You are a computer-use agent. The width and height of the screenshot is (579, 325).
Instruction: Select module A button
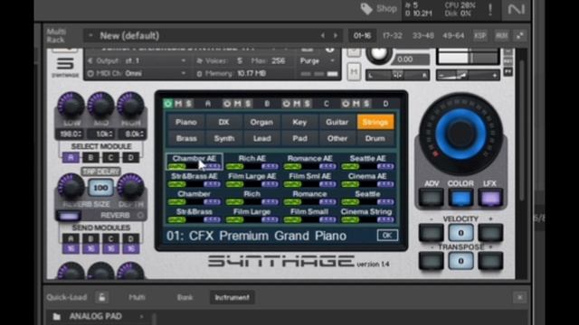[71, 158]
